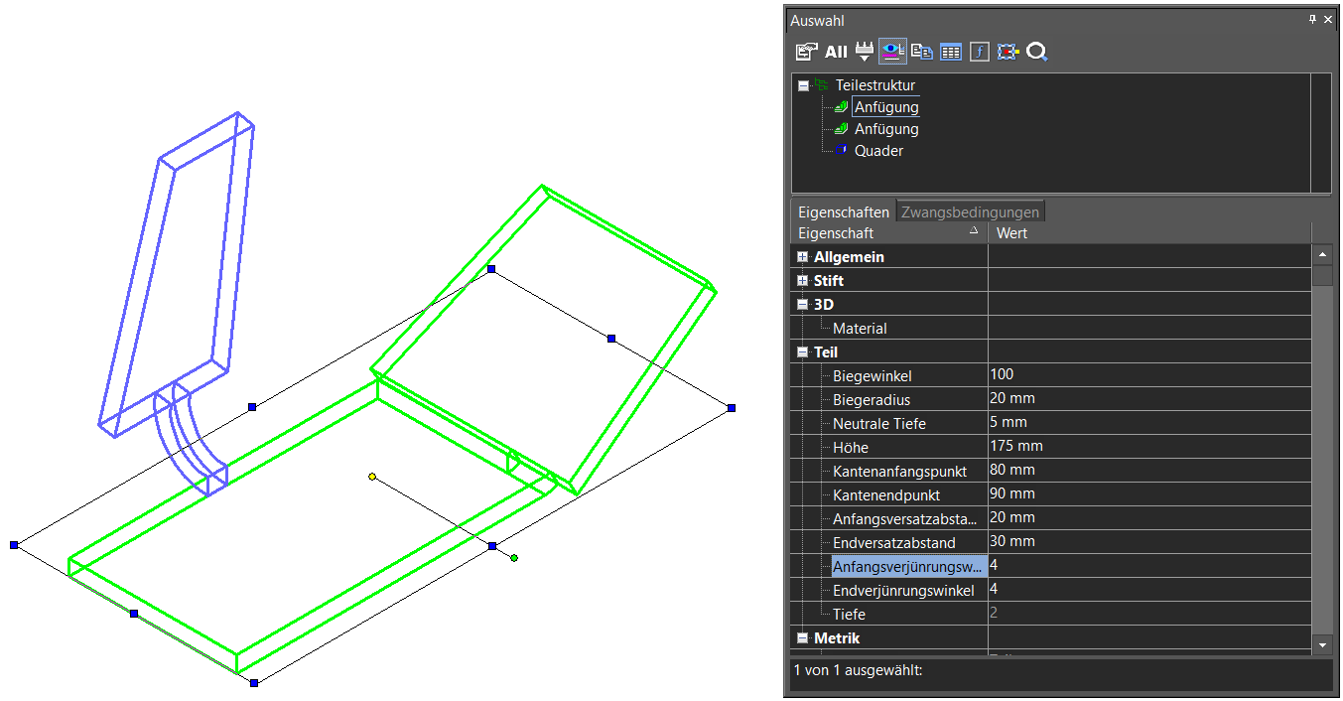Expand the Allgemein property group
This screenshot has height=701, width=1343.
click(803, 257)
